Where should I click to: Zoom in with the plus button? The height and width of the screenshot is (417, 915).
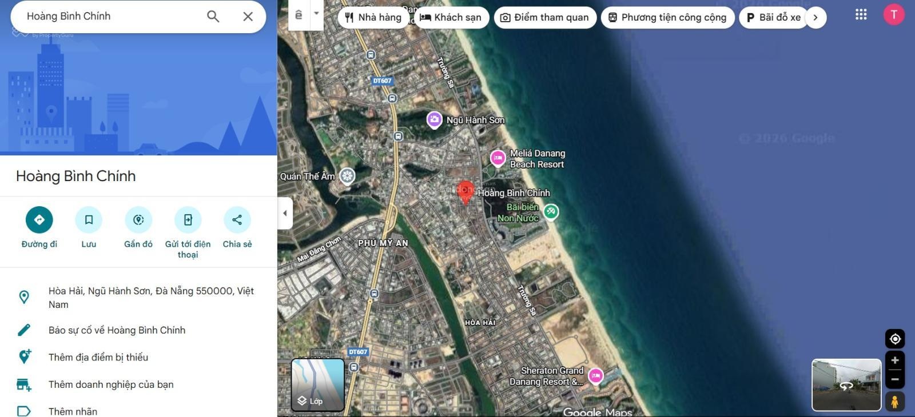tap(895, 360)
